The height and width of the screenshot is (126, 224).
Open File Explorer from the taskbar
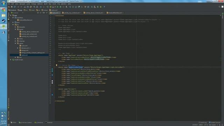click(x=3, y=15)
